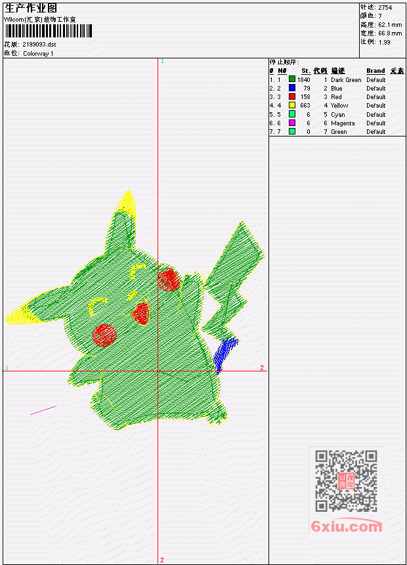Click the Yellow thread color swatch

pyautogui.click(x=292, y=105)
